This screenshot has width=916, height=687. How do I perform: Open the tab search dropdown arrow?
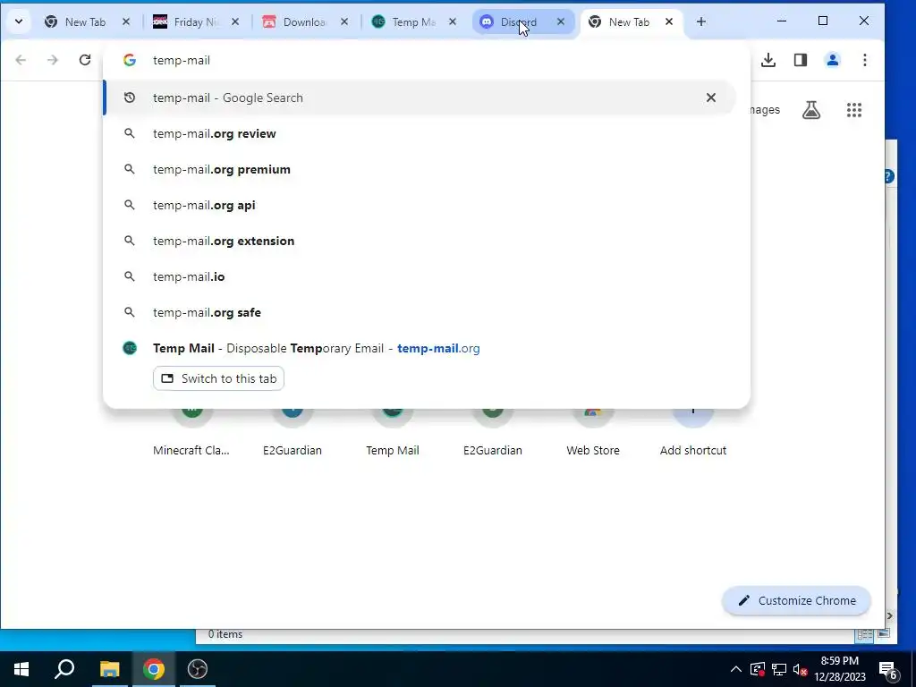coord(19,21)
